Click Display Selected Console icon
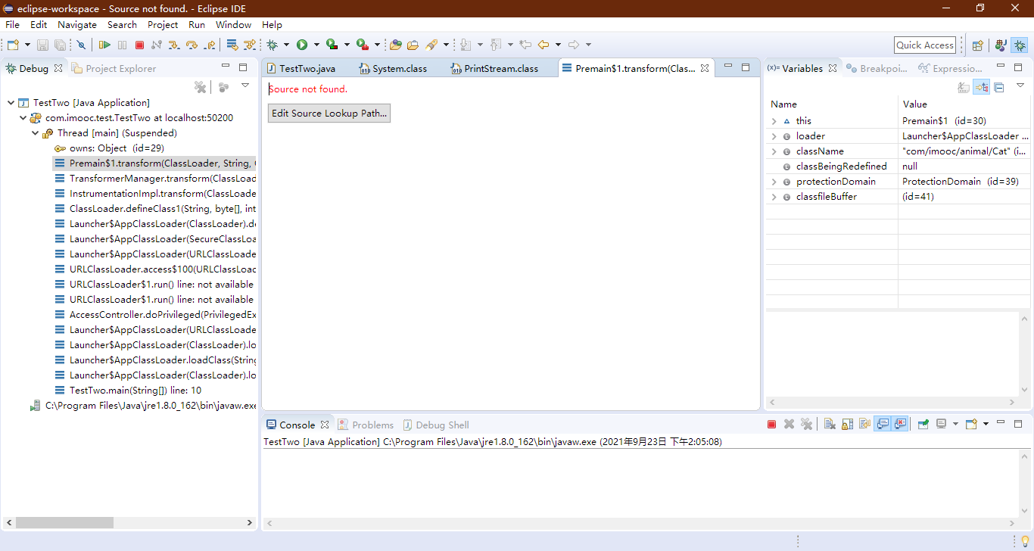 (x=941, y=425)
